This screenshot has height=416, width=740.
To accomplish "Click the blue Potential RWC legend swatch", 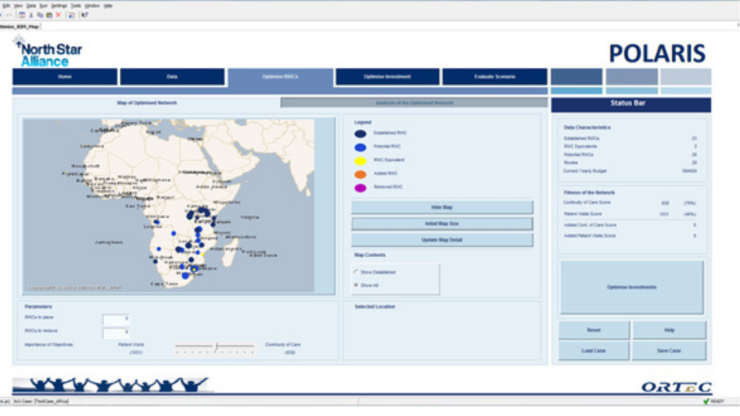I will (x=360, y=147).
